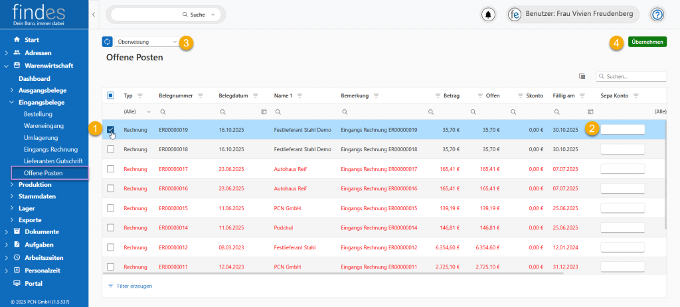This screenshot has width=680, height=307.
Task: Collapse the sidebar with the arrow icon
Action: pyautogui.click(x=93, y=14)
